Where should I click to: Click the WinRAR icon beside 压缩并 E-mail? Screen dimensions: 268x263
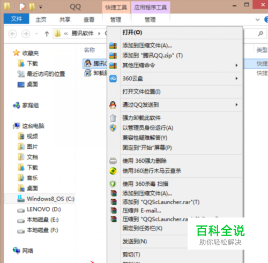point(114,211)
